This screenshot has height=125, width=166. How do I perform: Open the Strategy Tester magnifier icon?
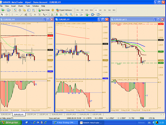coord(33,10)
